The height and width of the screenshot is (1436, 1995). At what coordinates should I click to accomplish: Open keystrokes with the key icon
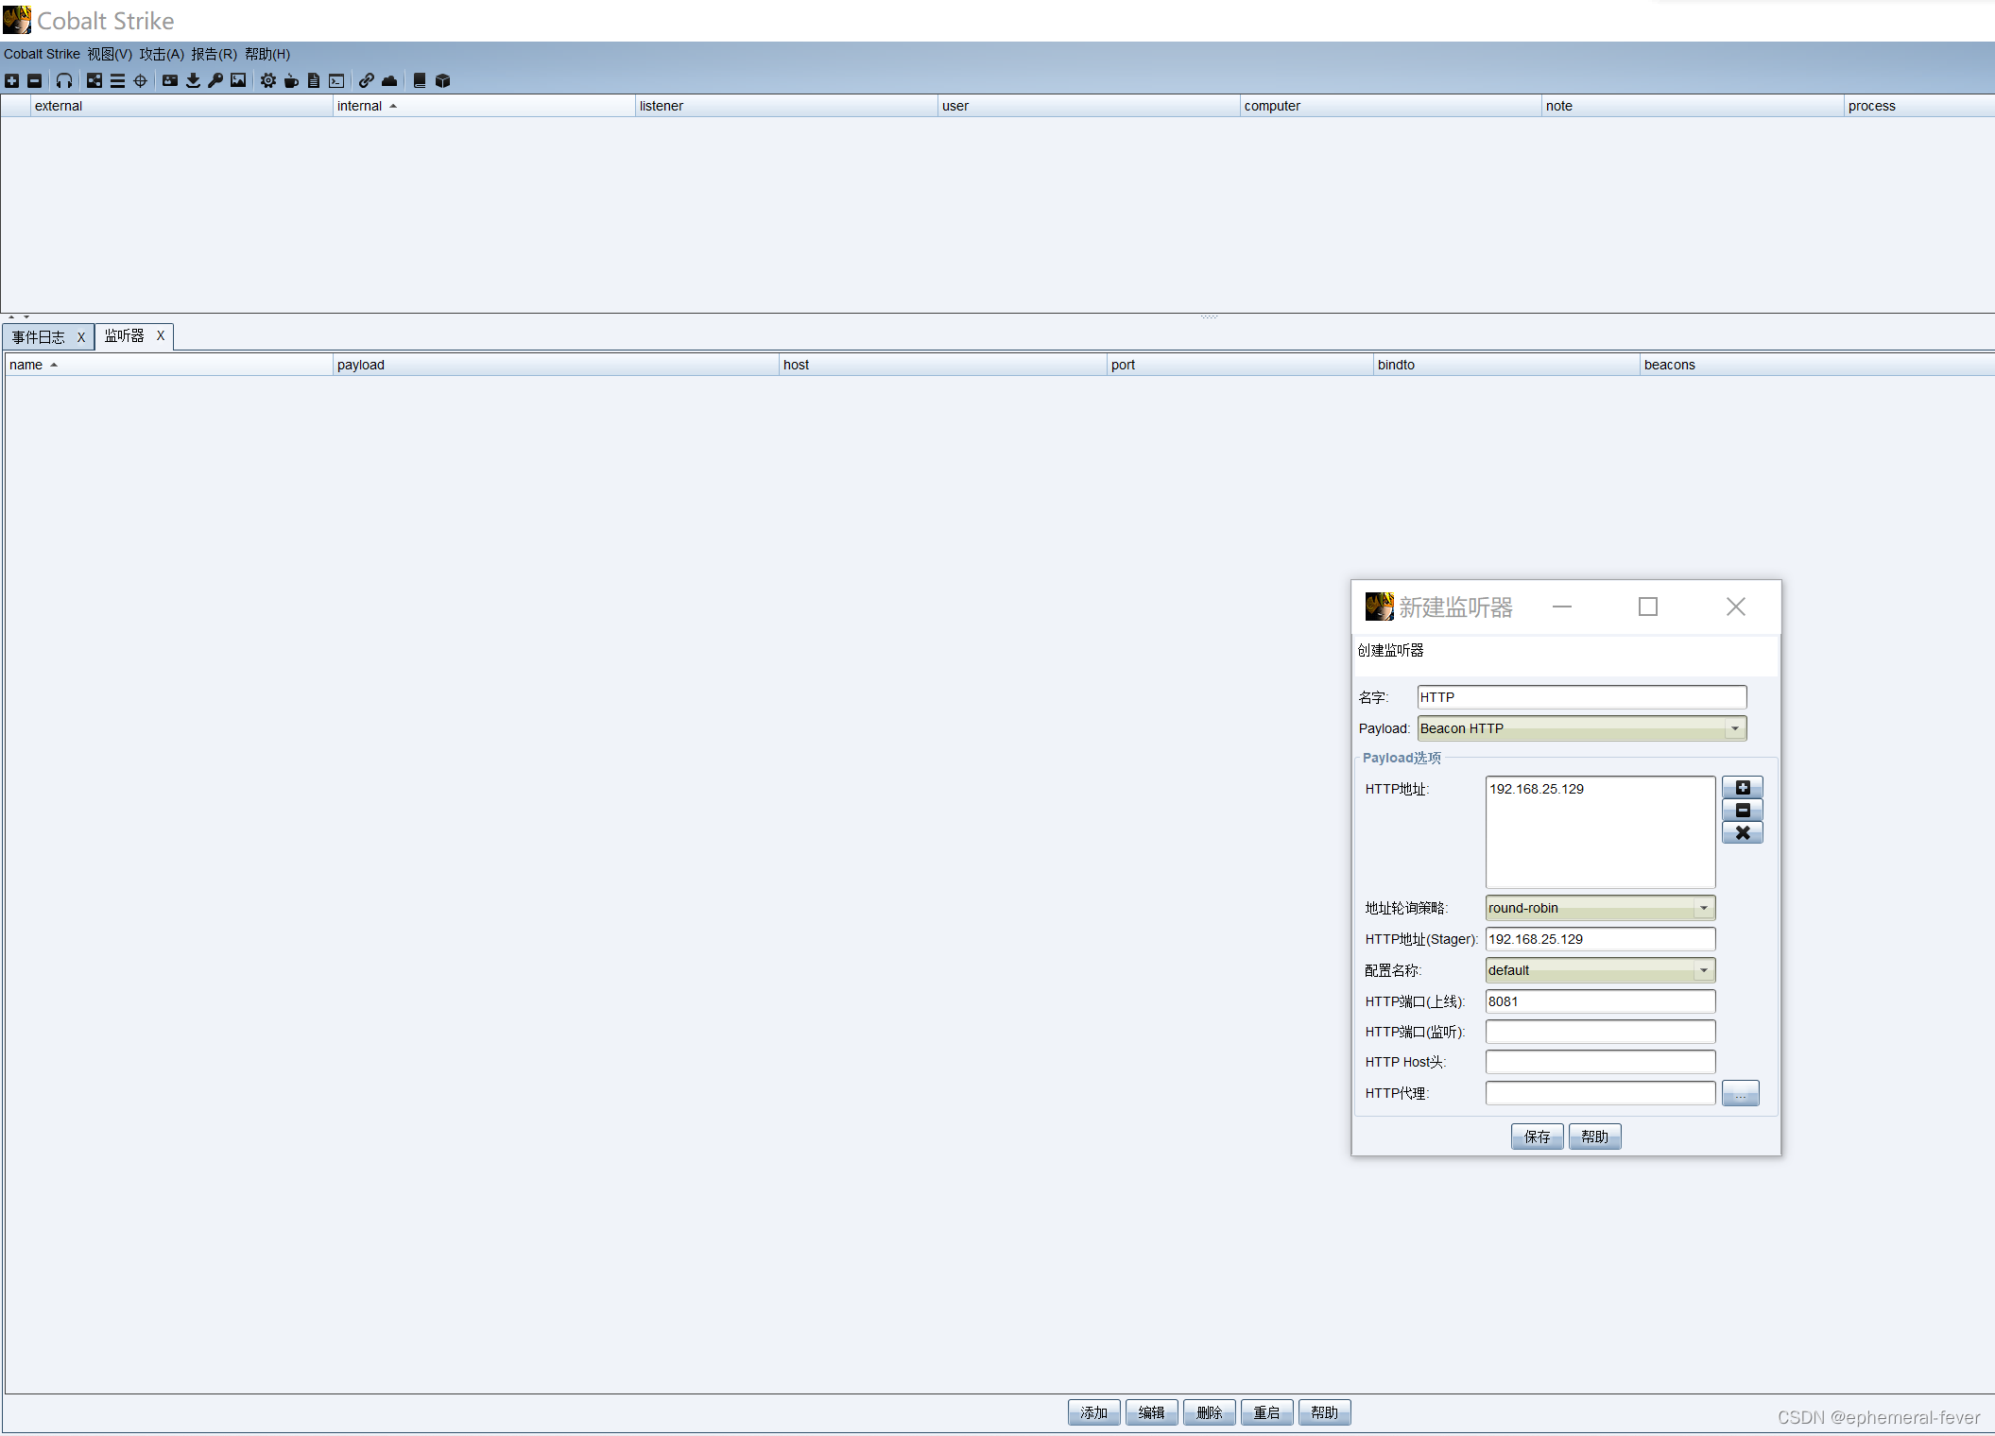point(215,81)
